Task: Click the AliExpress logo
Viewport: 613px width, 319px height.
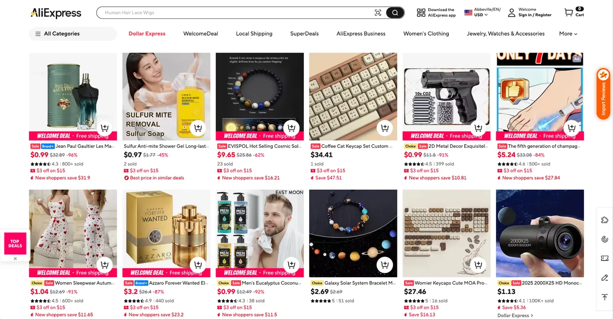Action: pos(56,13)
